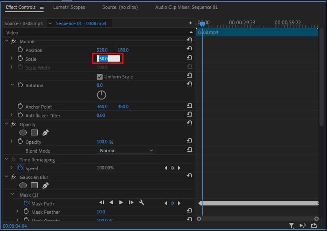The image size is (327, 231).
Task: Select the Opacity ellipse mask tool
Action: click(23, 133)
